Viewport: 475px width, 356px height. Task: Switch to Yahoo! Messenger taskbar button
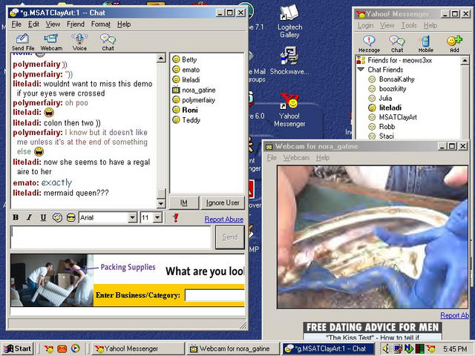(138, 349)
